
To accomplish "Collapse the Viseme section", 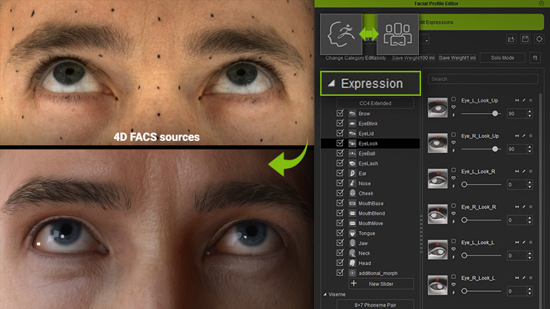I will point(324,294).
